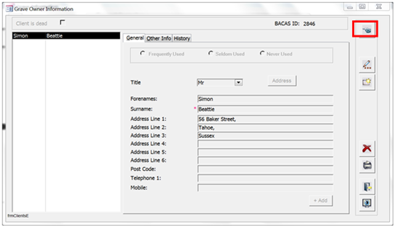The height and width of the screenshot is (227, 394).
Task: Click the red X delete icon
Action: tap(367, 148)
